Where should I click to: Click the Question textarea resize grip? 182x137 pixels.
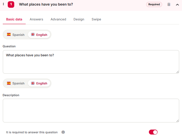[177, 72]
